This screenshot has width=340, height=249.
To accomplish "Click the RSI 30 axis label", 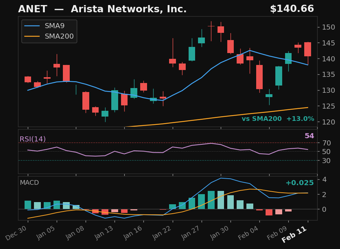I will click(326, 161).
